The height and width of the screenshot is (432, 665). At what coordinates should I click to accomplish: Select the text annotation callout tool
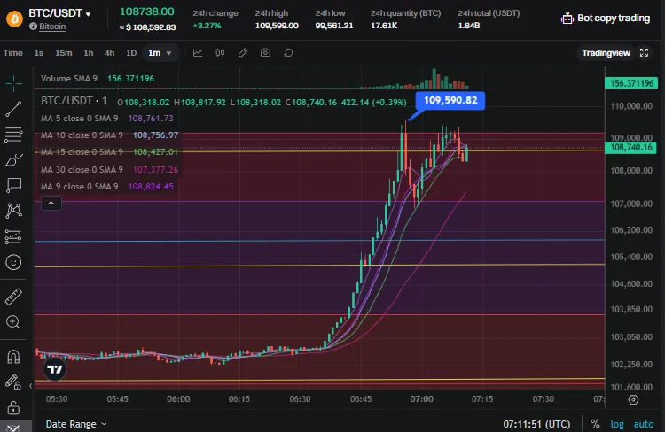(x=13, y=185)
